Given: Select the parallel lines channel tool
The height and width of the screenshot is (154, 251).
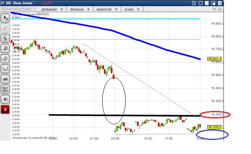Looking at the screenshot, I should coord(5,59).
